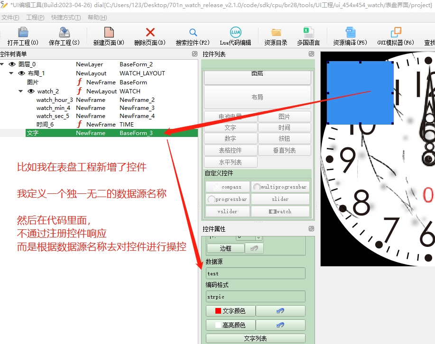Screen dimensions: 435x344
Task: Collapse the 图层_0 tree node
Action: tap(2, 64)
